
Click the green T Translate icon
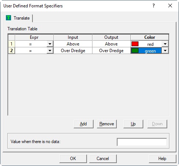click(x=8, y=18)
